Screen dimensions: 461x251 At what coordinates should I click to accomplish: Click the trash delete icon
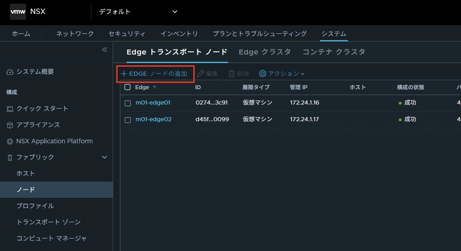coord(231,73)
